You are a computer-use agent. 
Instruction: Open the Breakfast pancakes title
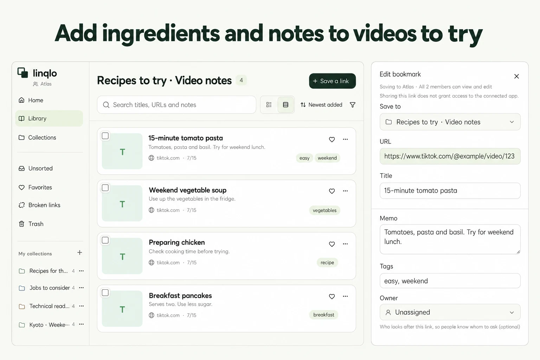coord(180,296)
